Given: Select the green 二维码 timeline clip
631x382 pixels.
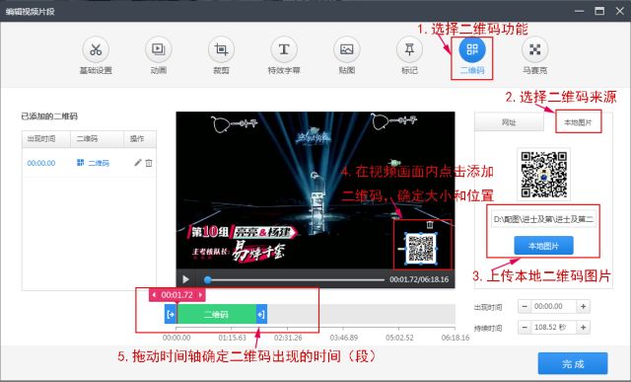Looking at the screenshot, I should pos(217,314).
